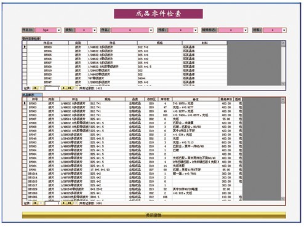The width and height of the screenshot is (304, 227).
Task: Click BP091 cell in lower grid
Action: pyautogui.click(x=35, y=170)
